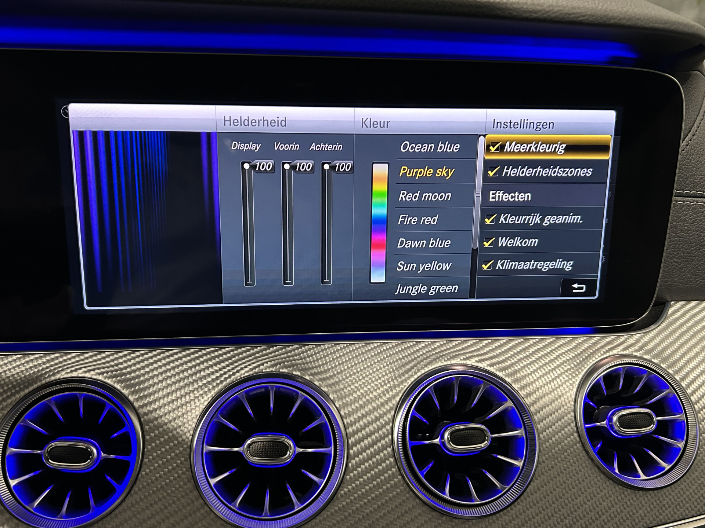
Task: Select Sun yellow ambient color
Action: 424,266
